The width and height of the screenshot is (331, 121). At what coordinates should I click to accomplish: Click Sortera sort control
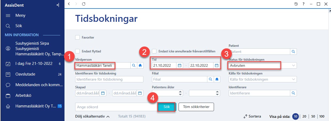click(252, 116)
